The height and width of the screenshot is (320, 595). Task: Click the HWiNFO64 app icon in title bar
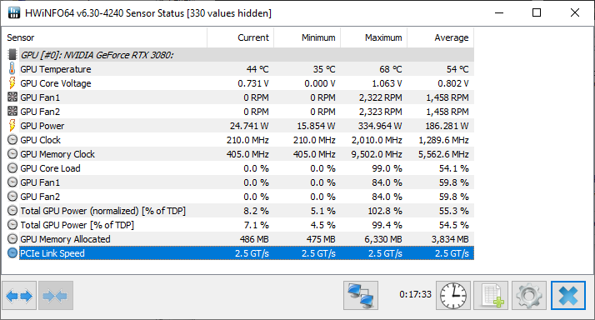pos(14,12)
